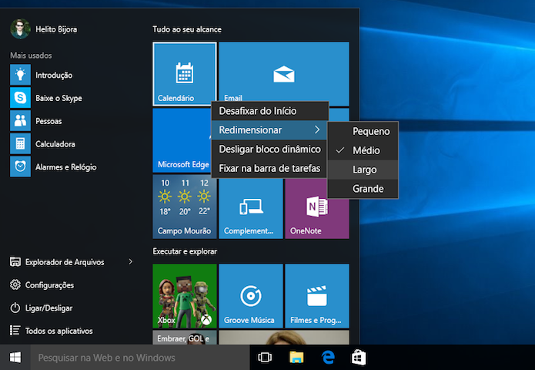
Task: Open the Complement... phone companion tile
Action: pos(251,208)
